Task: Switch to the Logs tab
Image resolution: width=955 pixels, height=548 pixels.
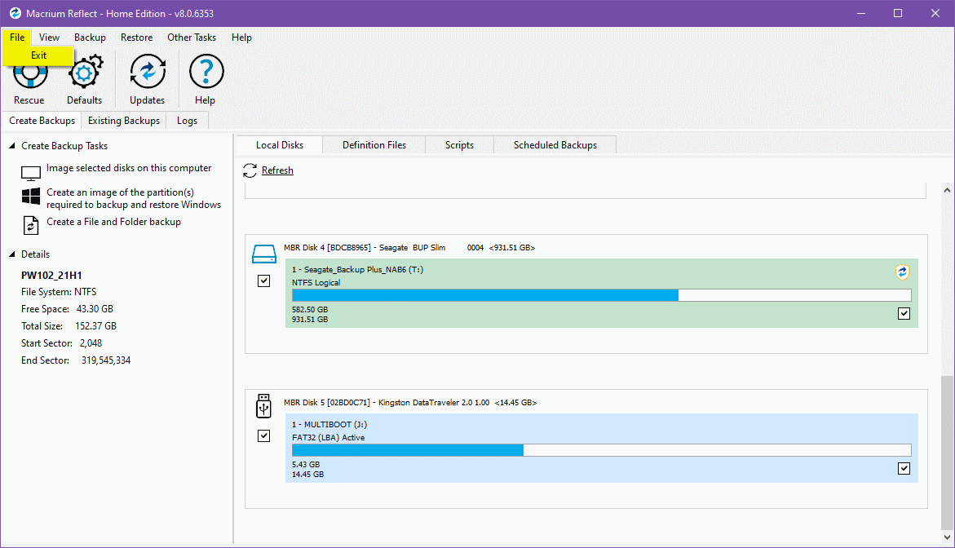Action: (187, 121)
